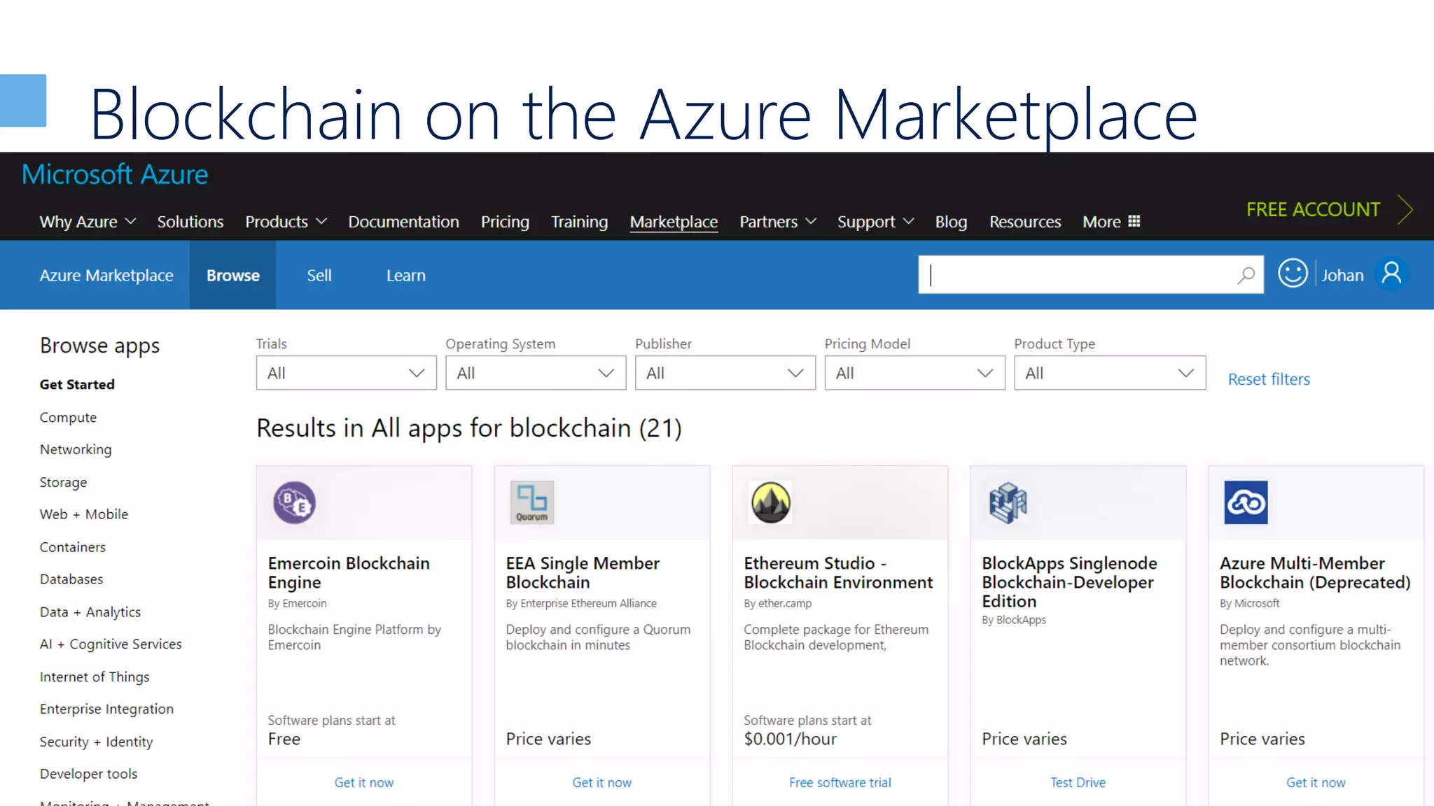Select the Enterprise Integration category
Image resolution: width=1434 pixels, height=806 pixels.
[x=106, y=709]
